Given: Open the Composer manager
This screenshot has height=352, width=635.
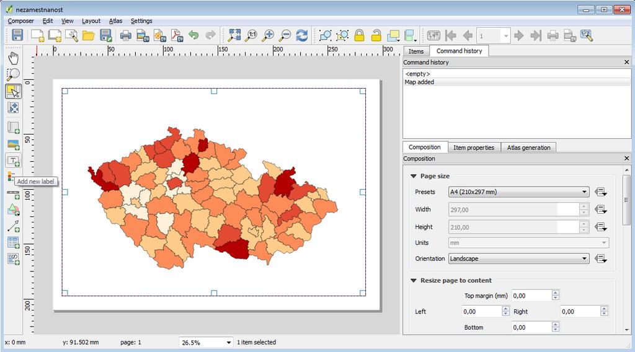Looking at the screenshot, I should (x=72, y=35).
